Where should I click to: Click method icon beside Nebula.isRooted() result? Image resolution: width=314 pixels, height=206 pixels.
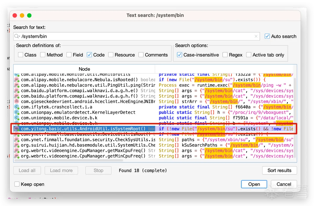(17, 80)
